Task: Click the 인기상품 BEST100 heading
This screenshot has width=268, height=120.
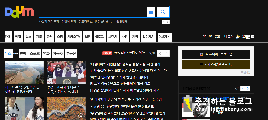Action: [196, 89]
